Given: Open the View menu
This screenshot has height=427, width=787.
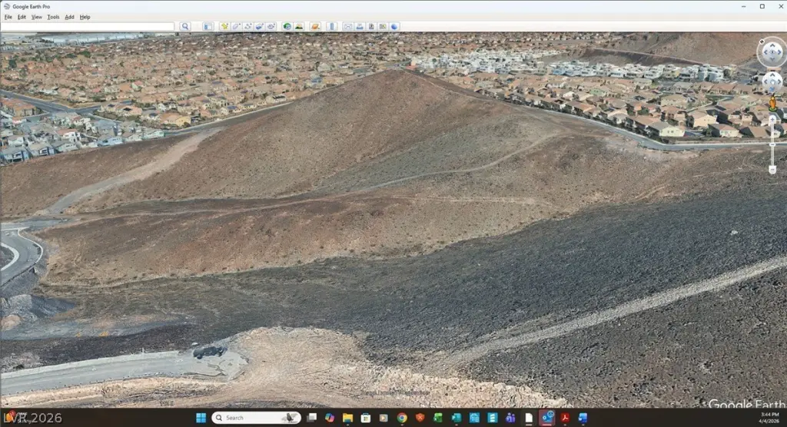Looking at the screenshot, I should [36, 17].
